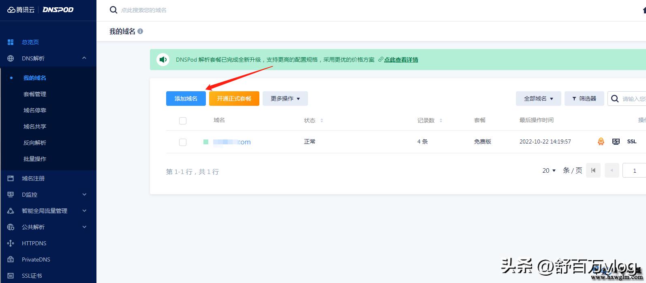Click the 2022-10-22 14:19:57 timestamp cell
646x283 pixels.
coord(545,141)
